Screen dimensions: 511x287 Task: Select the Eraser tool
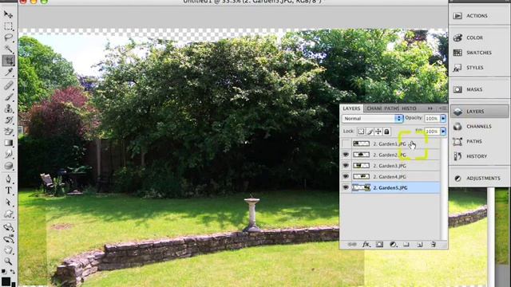(x=9, y=132)
